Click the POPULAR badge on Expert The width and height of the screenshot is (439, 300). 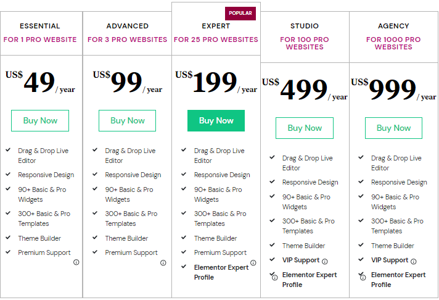click(x=240, y=13)
